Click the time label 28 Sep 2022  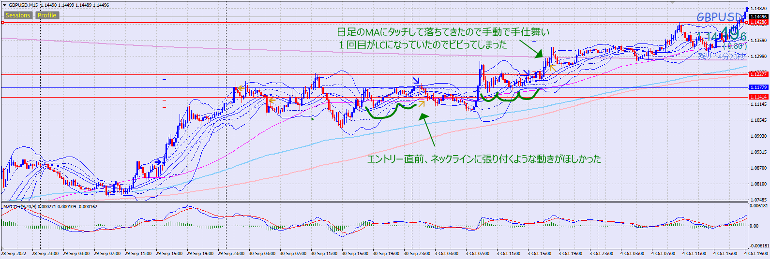[x=14, y=254]
